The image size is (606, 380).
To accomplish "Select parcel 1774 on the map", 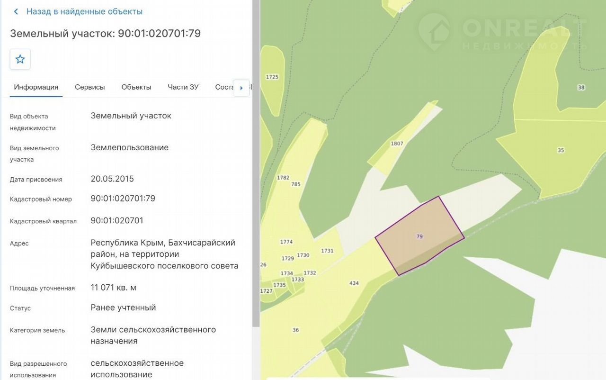I will 286,242.
